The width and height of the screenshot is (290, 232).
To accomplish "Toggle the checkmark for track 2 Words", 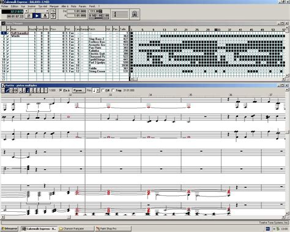I will point(8,36).
